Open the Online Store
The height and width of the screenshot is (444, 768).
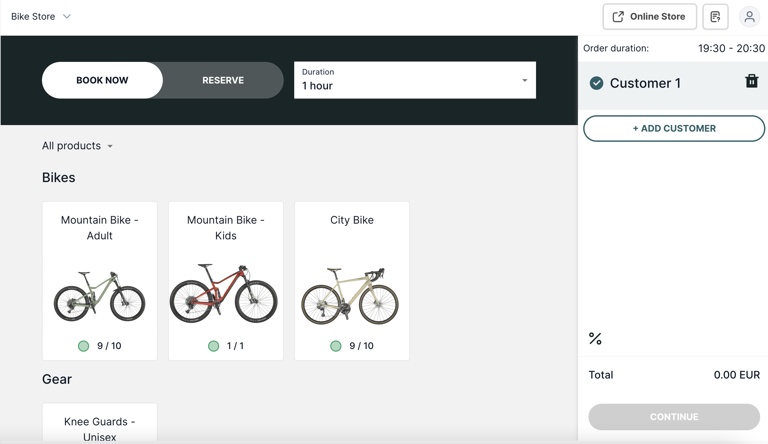pos(649,16)
